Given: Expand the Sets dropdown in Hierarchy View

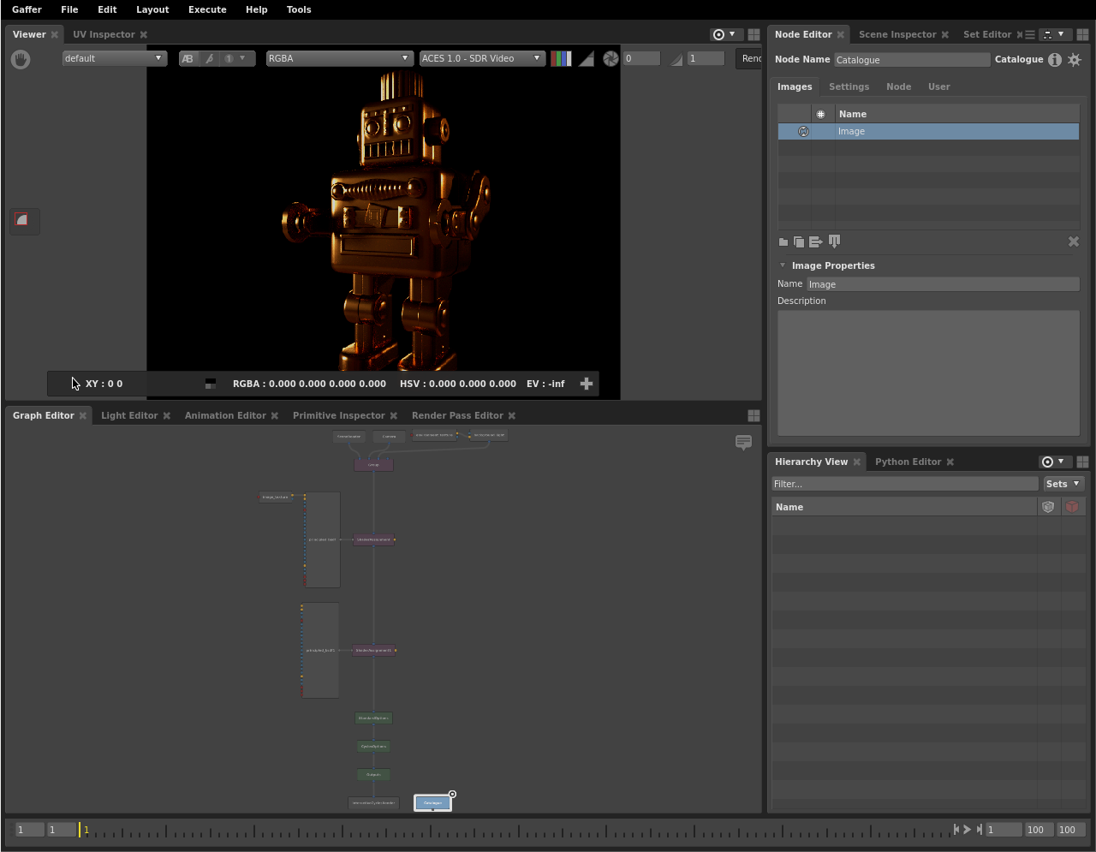Looking at the screenshot, I should pyautogui.click(x=1063, y=484).
